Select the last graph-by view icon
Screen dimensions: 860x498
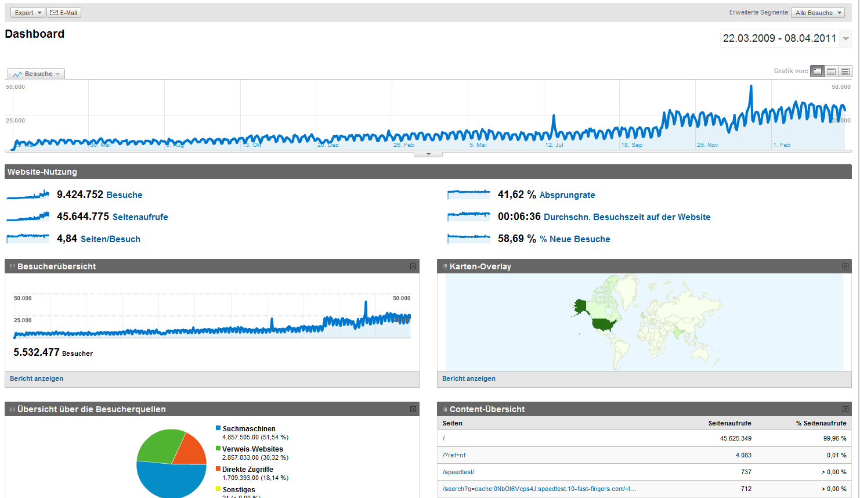pos(845,71)
